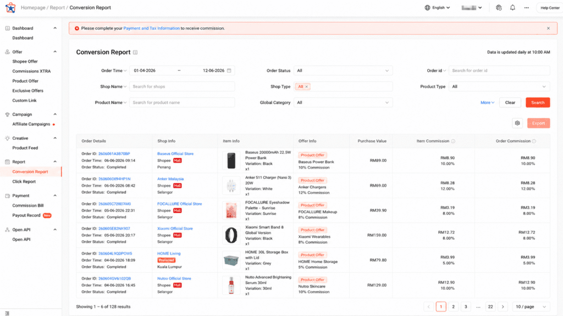Viewport: 563px width, 316px height.
Task: Open the Order Time type selector
Action: 113,71
